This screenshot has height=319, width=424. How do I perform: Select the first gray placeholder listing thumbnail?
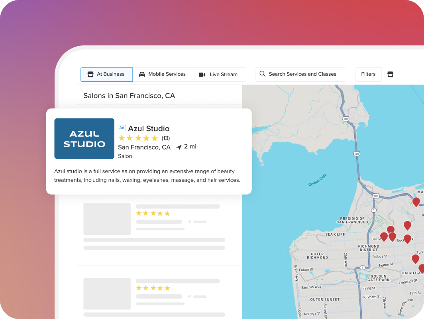click(x=107, y=219)
